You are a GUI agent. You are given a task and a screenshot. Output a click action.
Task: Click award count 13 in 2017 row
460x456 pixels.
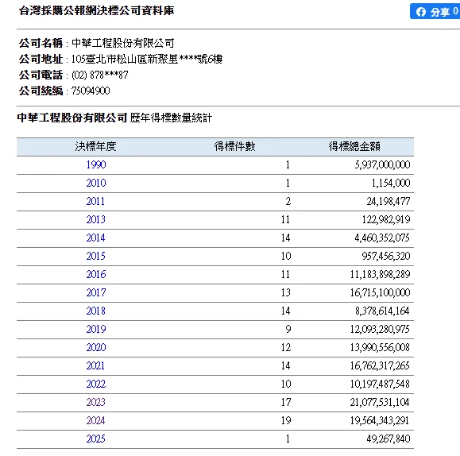tap(286, 292)
